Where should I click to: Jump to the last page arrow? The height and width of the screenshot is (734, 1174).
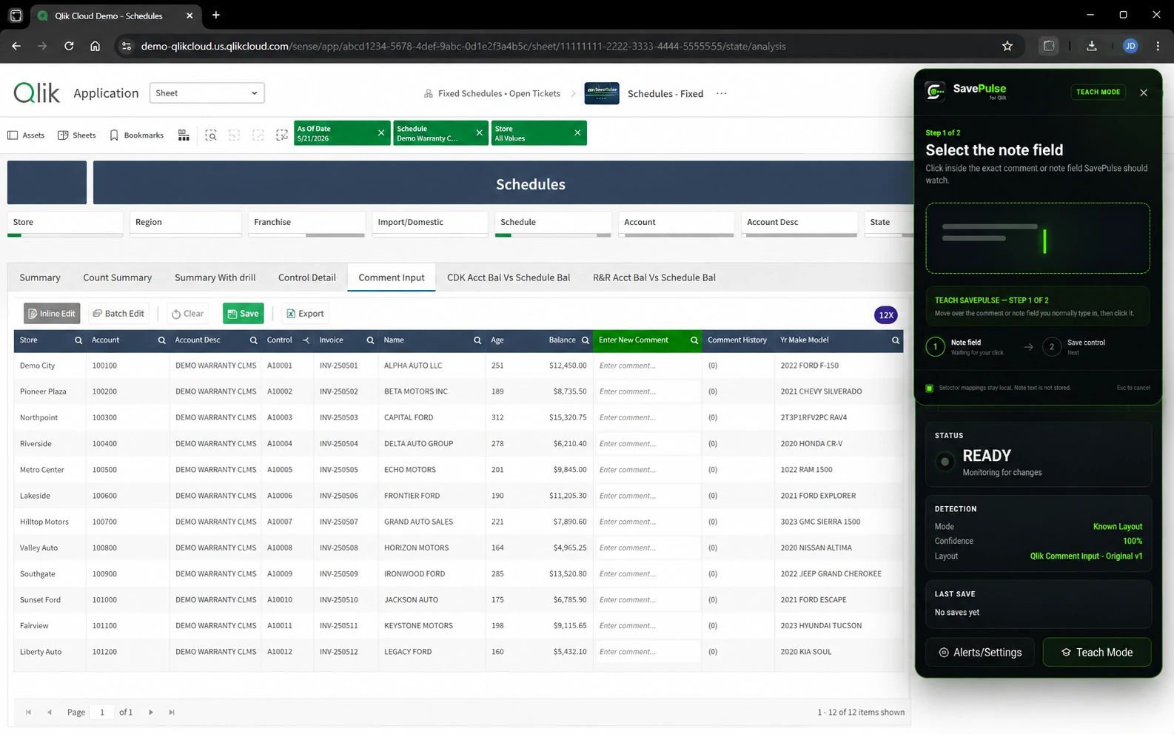[x=172, y=713]
